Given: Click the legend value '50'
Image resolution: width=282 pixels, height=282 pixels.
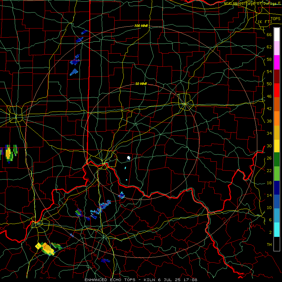Looking at the screenshot, I should 269,84.
